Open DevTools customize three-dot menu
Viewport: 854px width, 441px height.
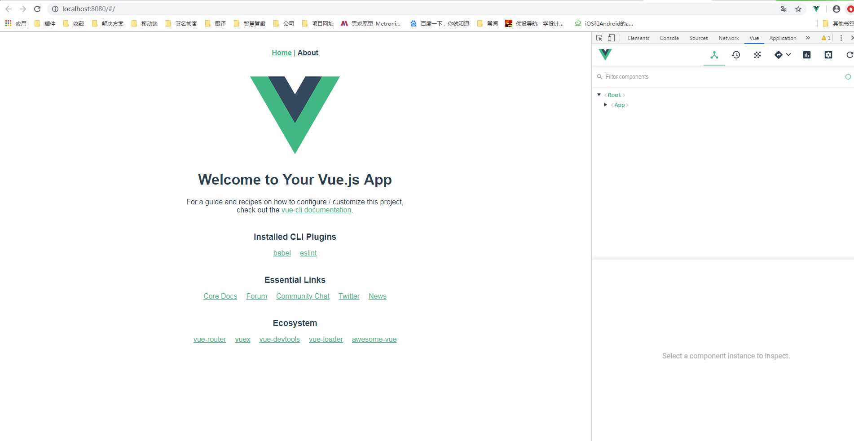pos(841,38)
